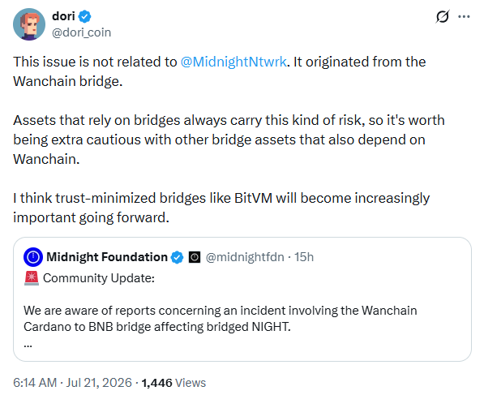Image resolution: width=484 pixels, height=395 pixels.
Task: Open the three-dot more options menu
Action: click(x=464, y=17)
